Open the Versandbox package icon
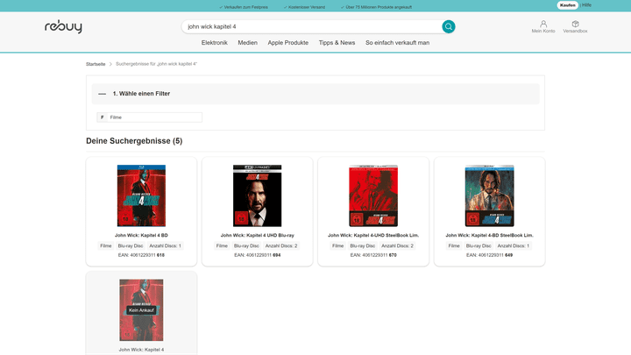631x355 pixels. (x=575, y=24)
